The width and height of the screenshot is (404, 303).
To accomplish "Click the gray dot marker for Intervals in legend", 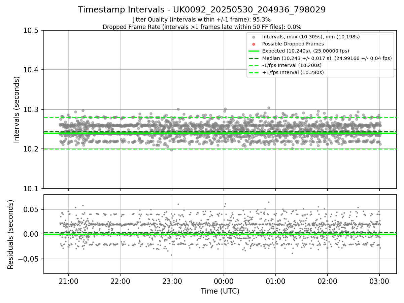I will tap(254, 37).
